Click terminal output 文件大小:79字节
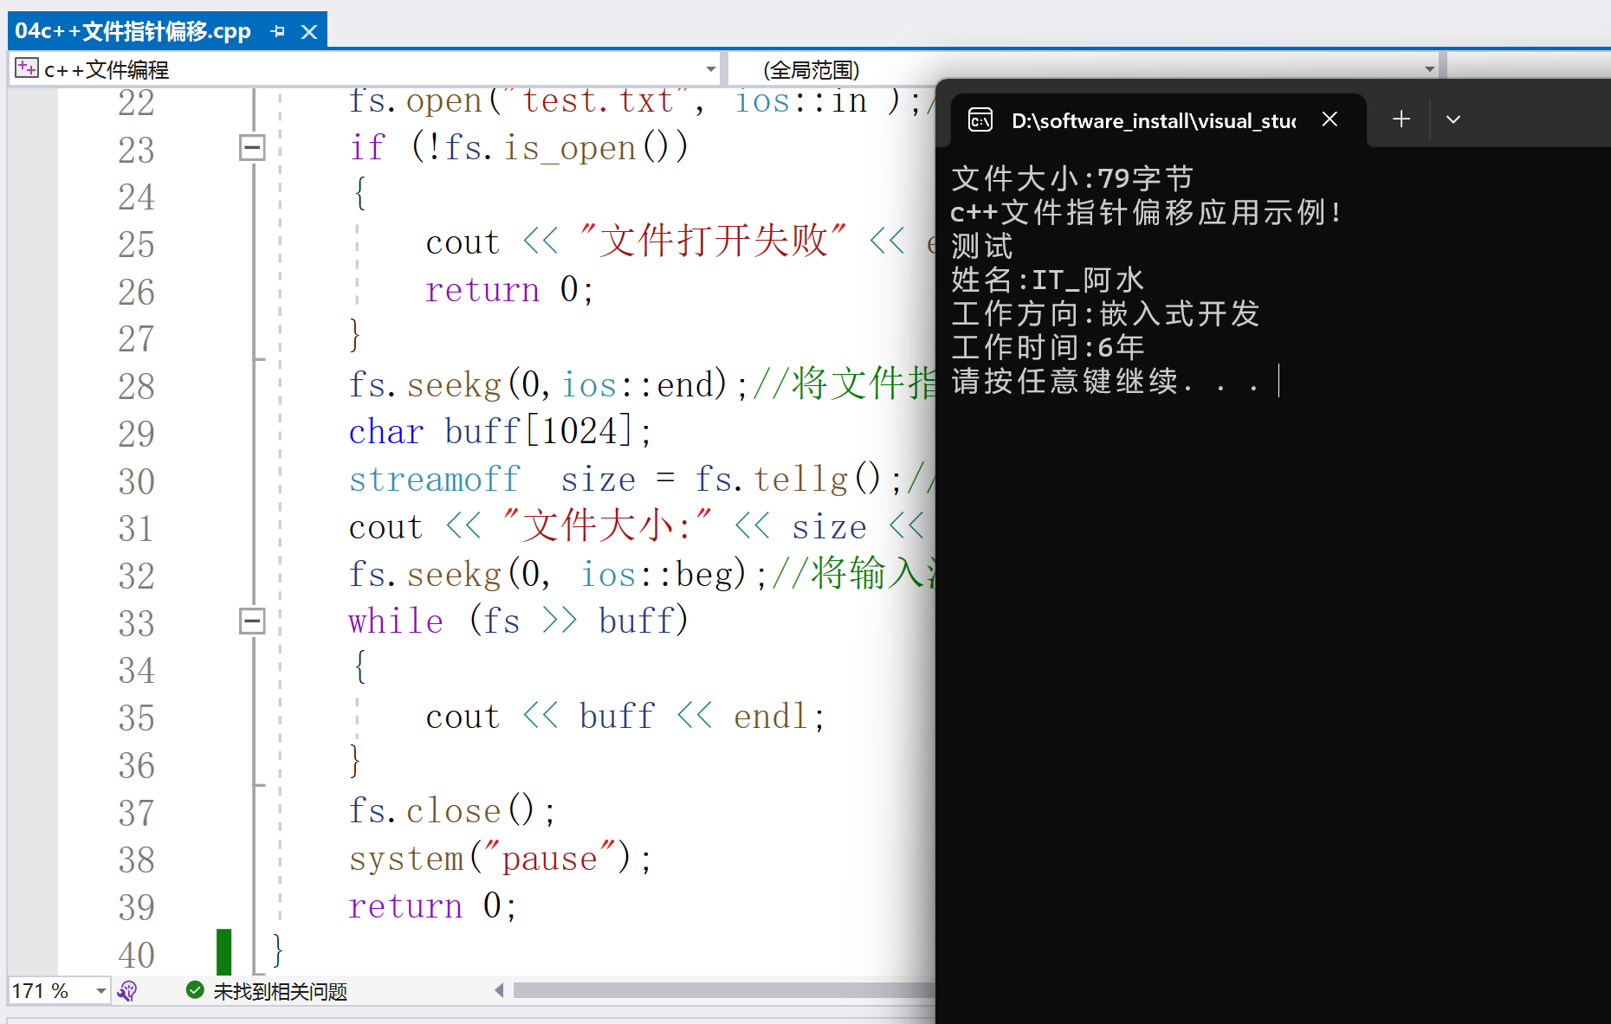Screen dimensions: 1611x1024 (x=1072, y=179)
